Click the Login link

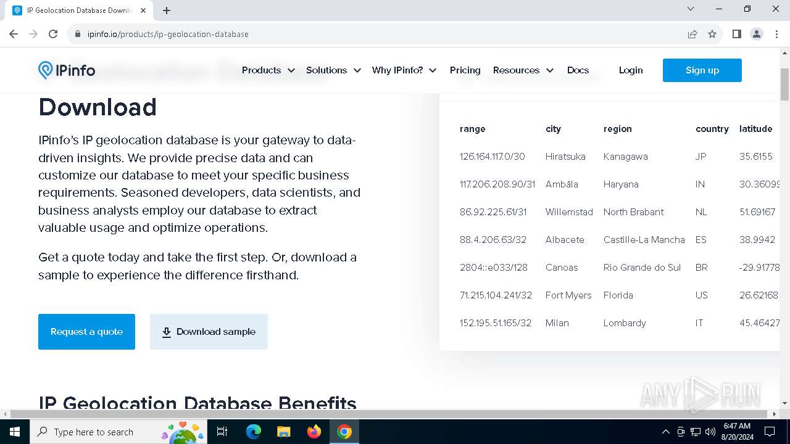pyautogui.click(x=631, y=70)
